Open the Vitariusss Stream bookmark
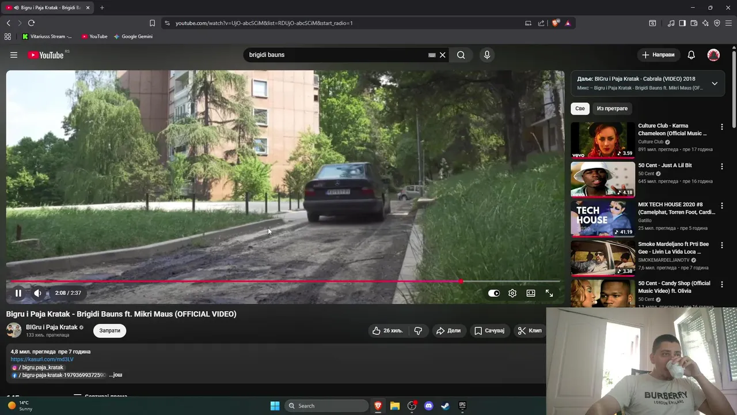The image size is (737, 415). click(47, 36)
